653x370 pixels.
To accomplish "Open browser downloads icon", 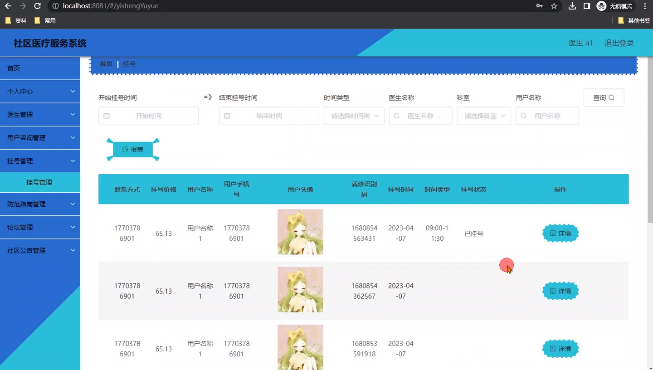I will (572, 6).
